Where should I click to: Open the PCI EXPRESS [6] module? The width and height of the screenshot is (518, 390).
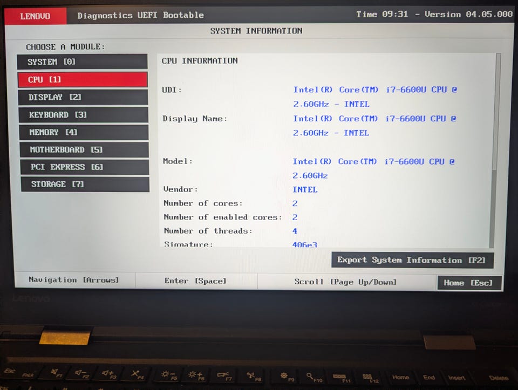[85, 167]
